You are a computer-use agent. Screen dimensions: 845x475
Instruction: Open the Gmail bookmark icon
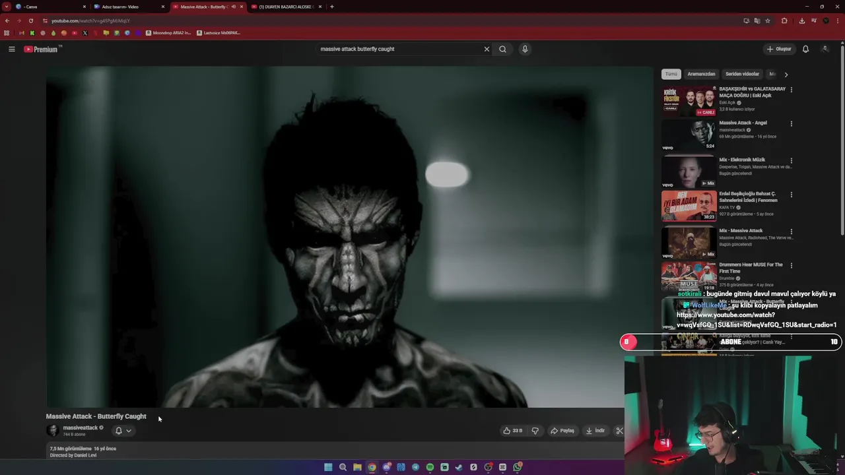point(22,32)
